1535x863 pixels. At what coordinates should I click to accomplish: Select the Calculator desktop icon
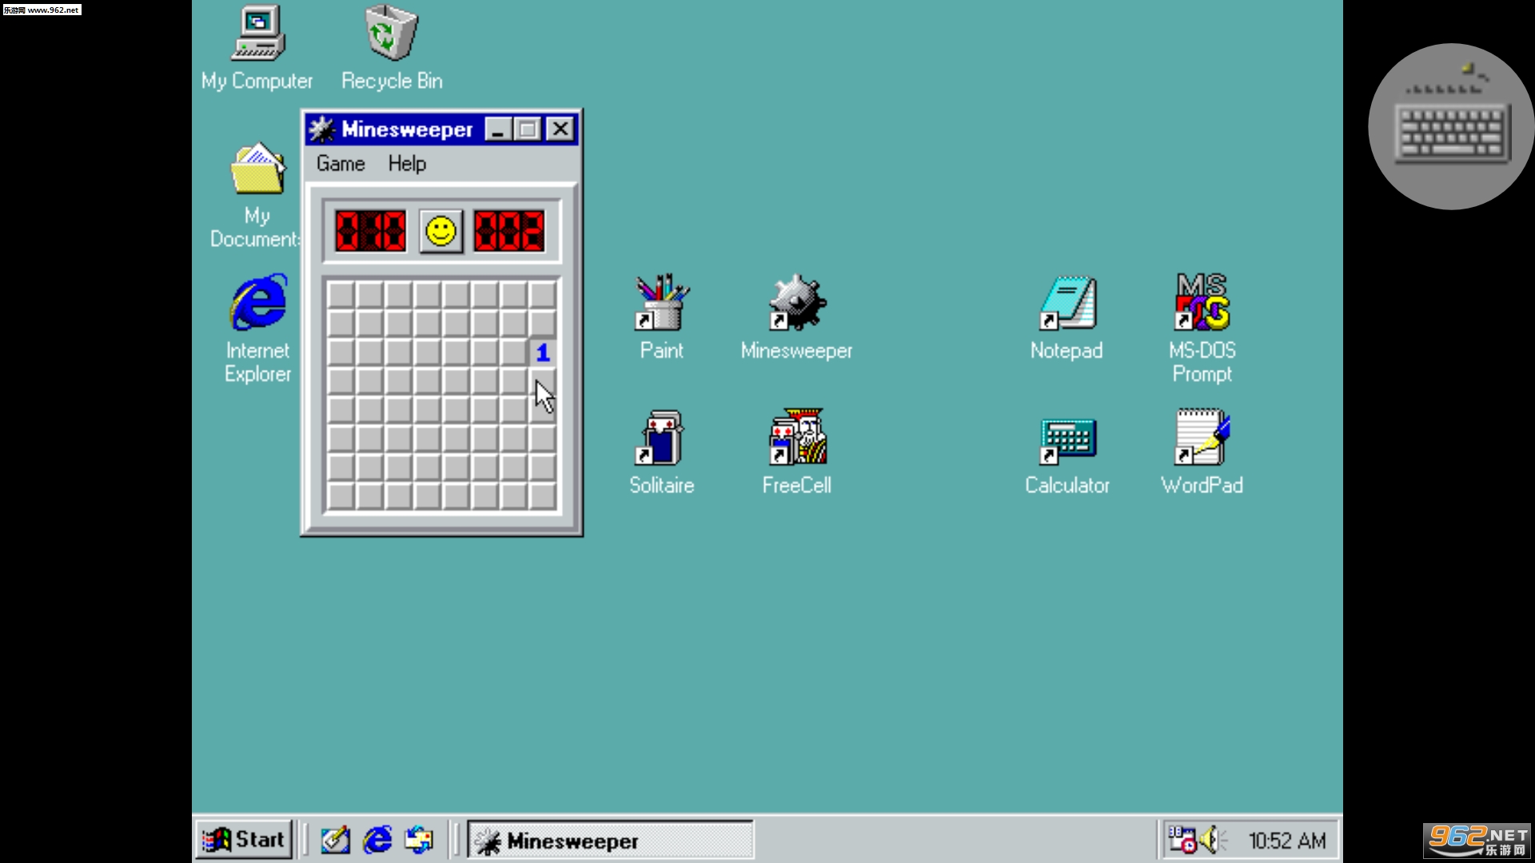click(1067, 440)
